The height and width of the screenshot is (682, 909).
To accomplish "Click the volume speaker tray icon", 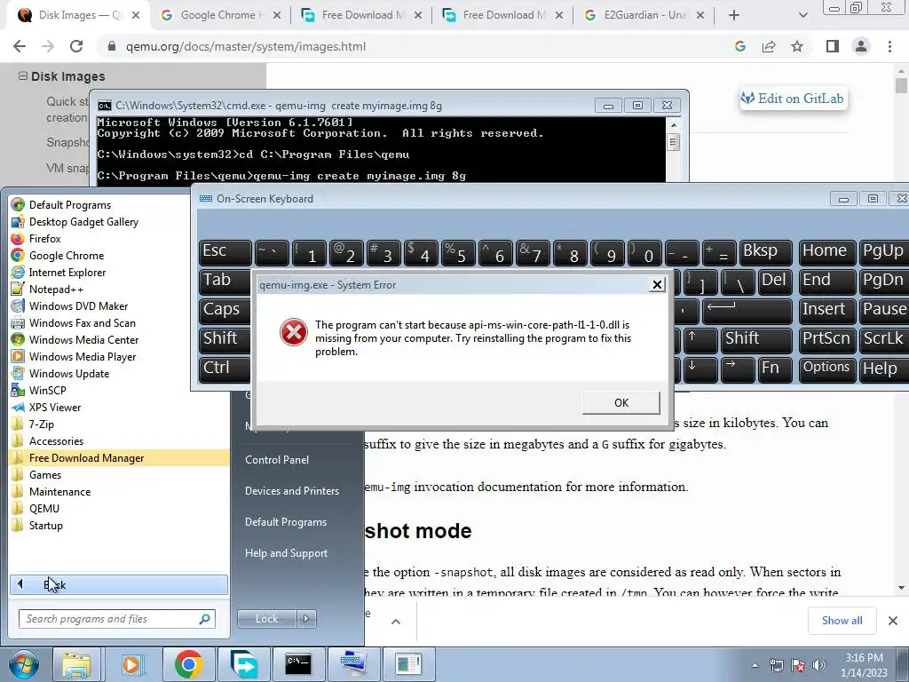I will click(818, 665).
